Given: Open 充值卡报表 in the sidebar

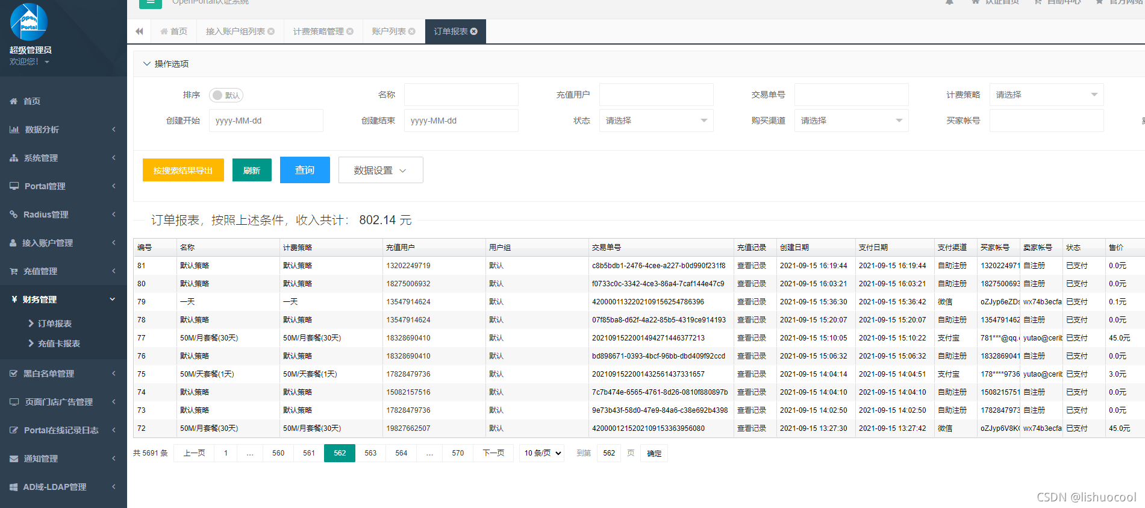Looking at the screenshot, I should tap(58, 343).
